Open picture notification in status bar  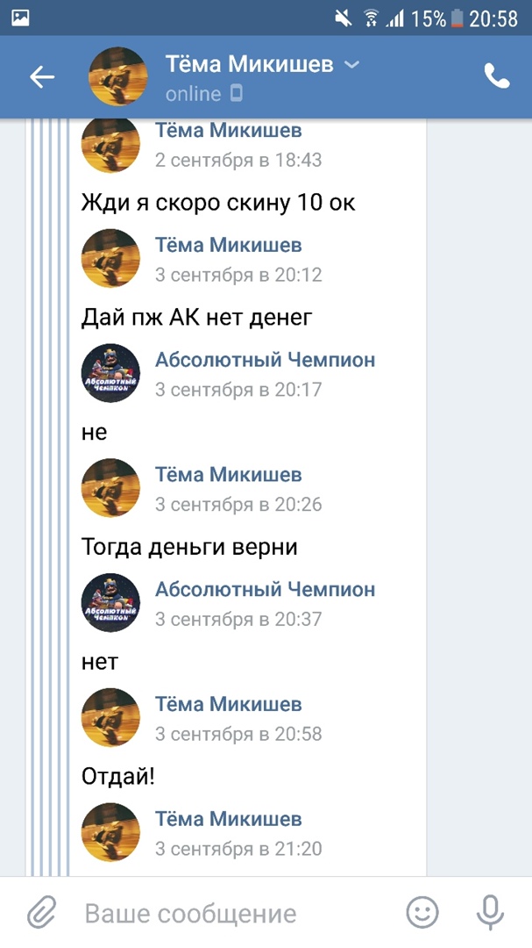tap(21, 17)
